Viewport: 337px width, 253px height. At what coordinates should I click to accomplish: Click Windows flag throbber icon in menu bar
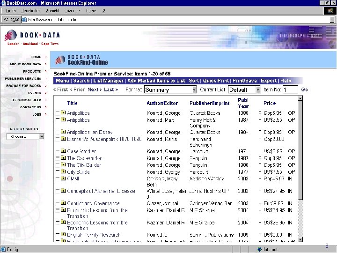[330, 11]
